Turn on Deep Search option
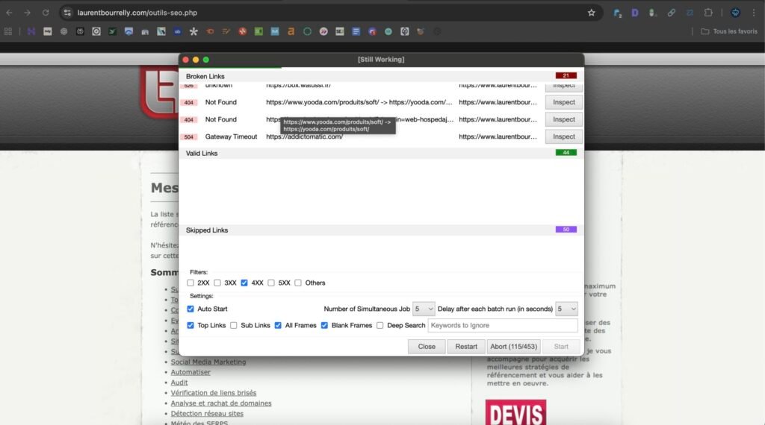 click(380, 325)
